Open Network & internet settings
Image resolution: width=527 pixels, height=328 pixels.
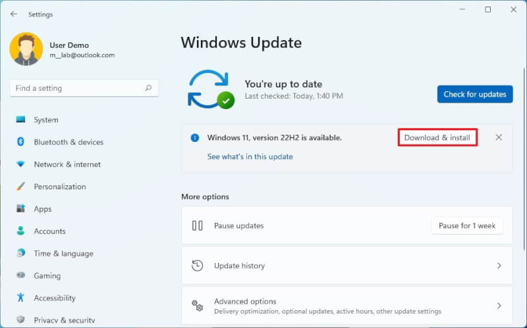coord(67,164)
